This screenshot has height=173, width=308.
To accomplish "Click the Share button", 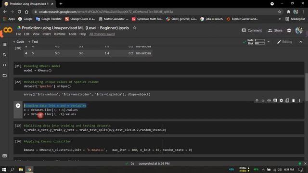I will 275,30.
